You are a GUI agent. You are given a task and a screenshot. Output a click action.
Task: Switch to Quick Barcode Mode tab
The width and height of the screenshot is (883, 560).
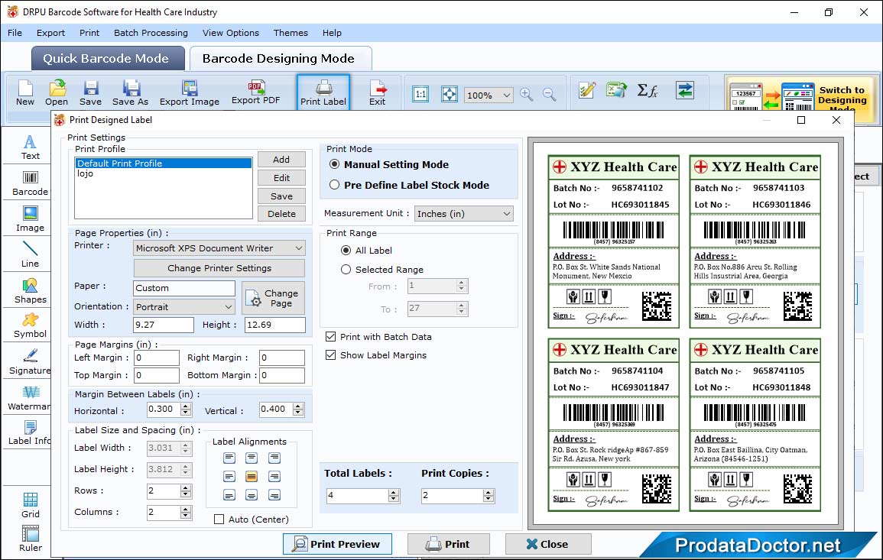(x=108, y=59)
